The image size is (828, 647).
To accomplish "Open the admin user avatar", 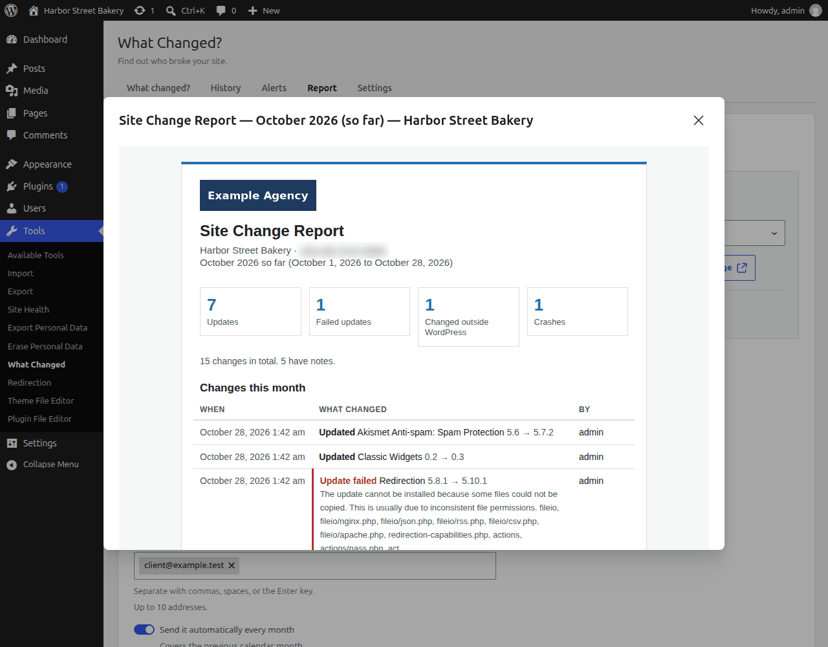I will tap(816, 10).
